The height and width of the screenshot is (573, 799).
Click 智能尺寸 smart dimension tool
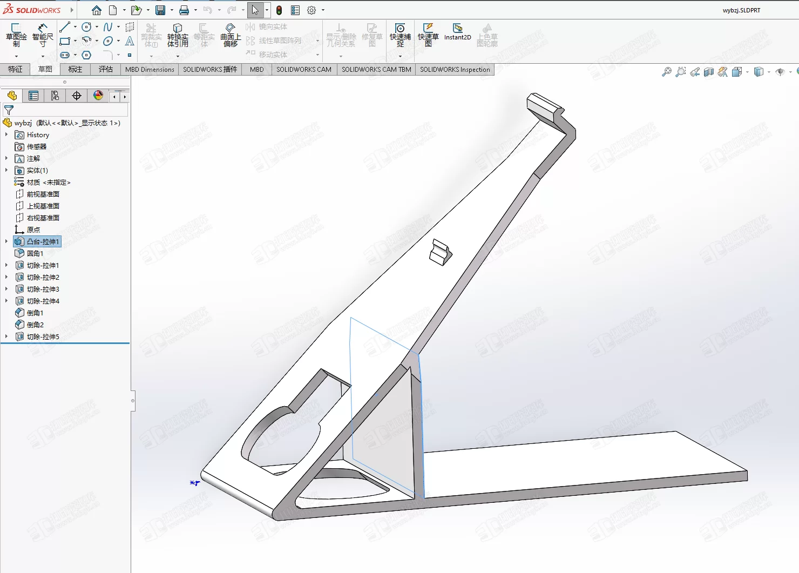coord(43,35)
